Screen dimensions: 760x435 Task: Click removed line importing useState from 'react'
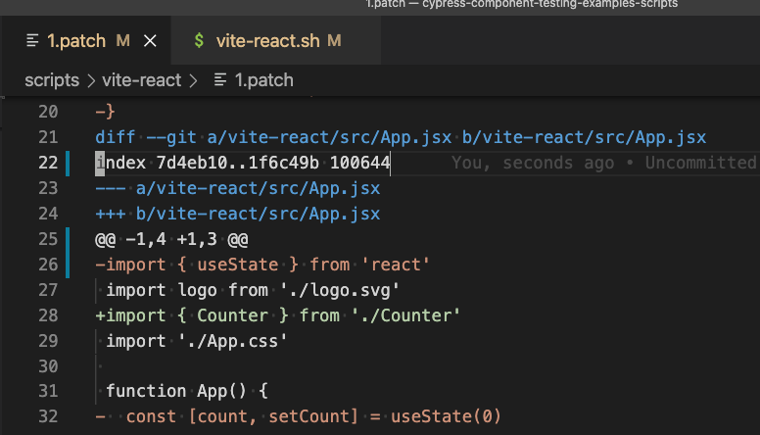point(262,265)
